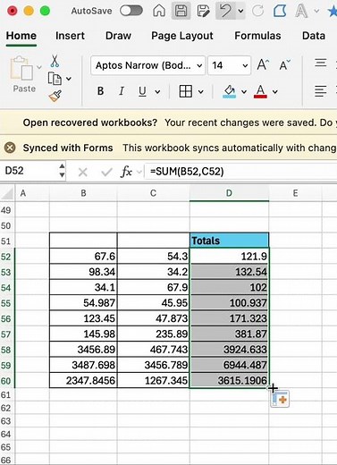
Task: Increase font size with larger A icon
Action: (x=263, y=64)
